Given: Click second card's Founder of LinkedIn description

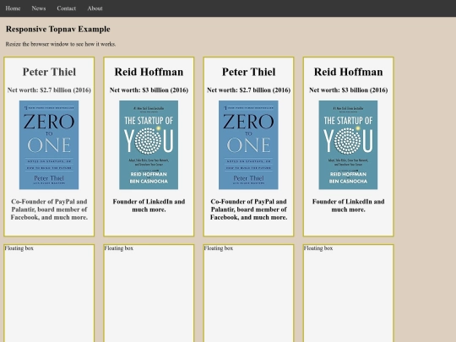Looking at the screenshot, I should (x=149, y=205).
